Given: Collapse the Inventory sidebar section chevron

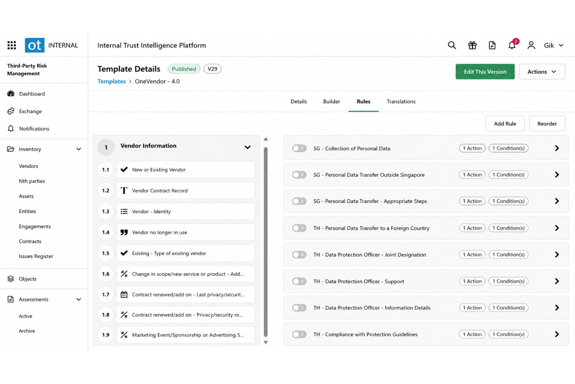Looking at the screenshot, I should (x=78, y=149).
